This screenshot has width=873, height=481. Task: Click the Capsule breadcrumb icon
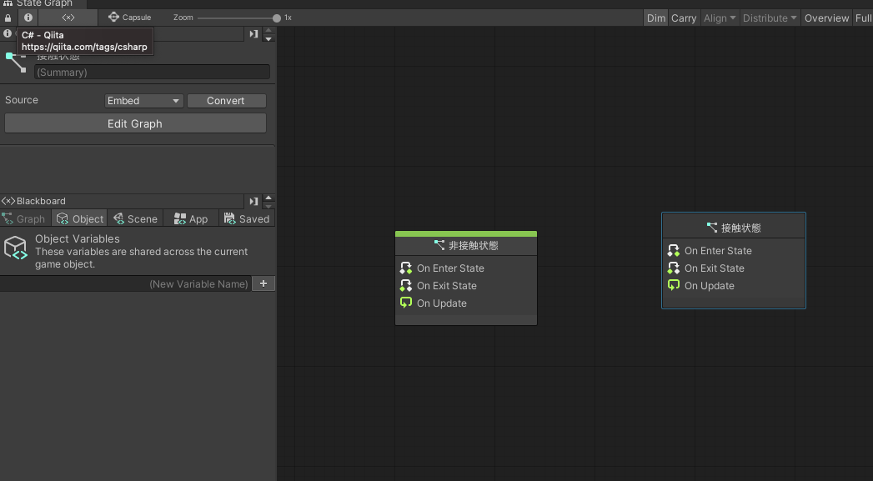(x=113, y=17)
